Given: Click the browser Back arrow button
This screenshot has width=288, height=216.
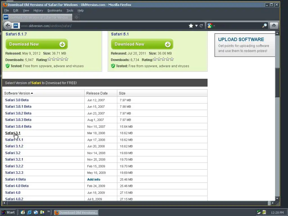Looking at the screenshot, I should tap(8, 26).
